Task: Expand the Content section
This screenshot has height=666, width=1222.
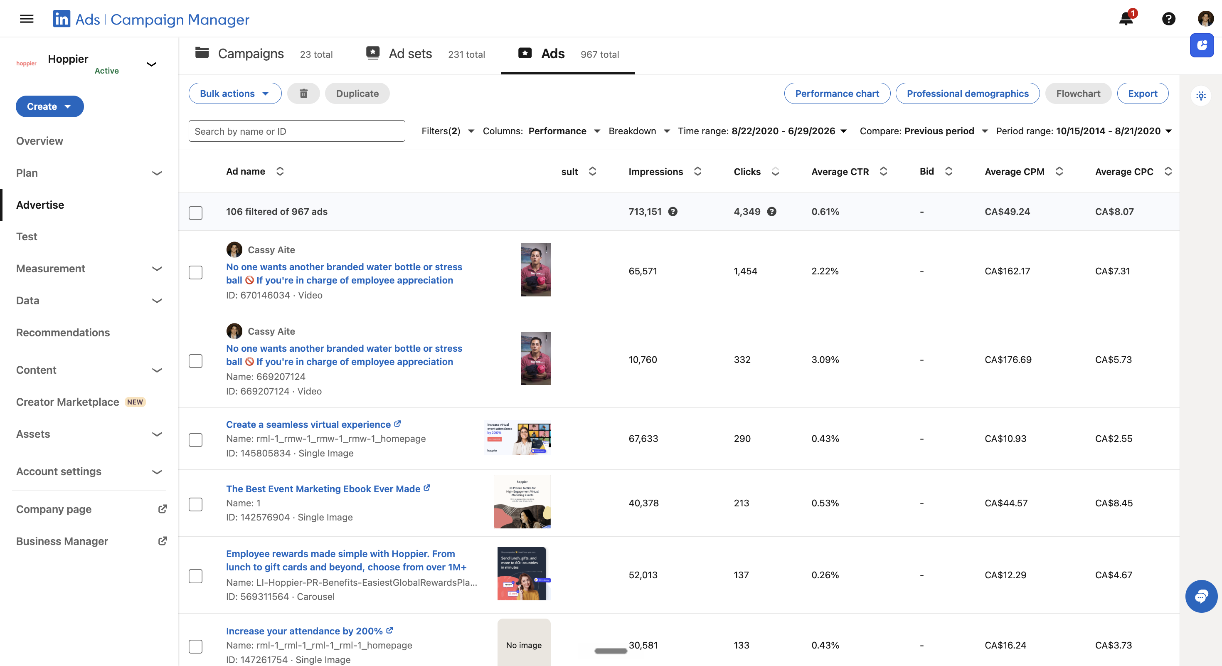Action: pos(157,370)
